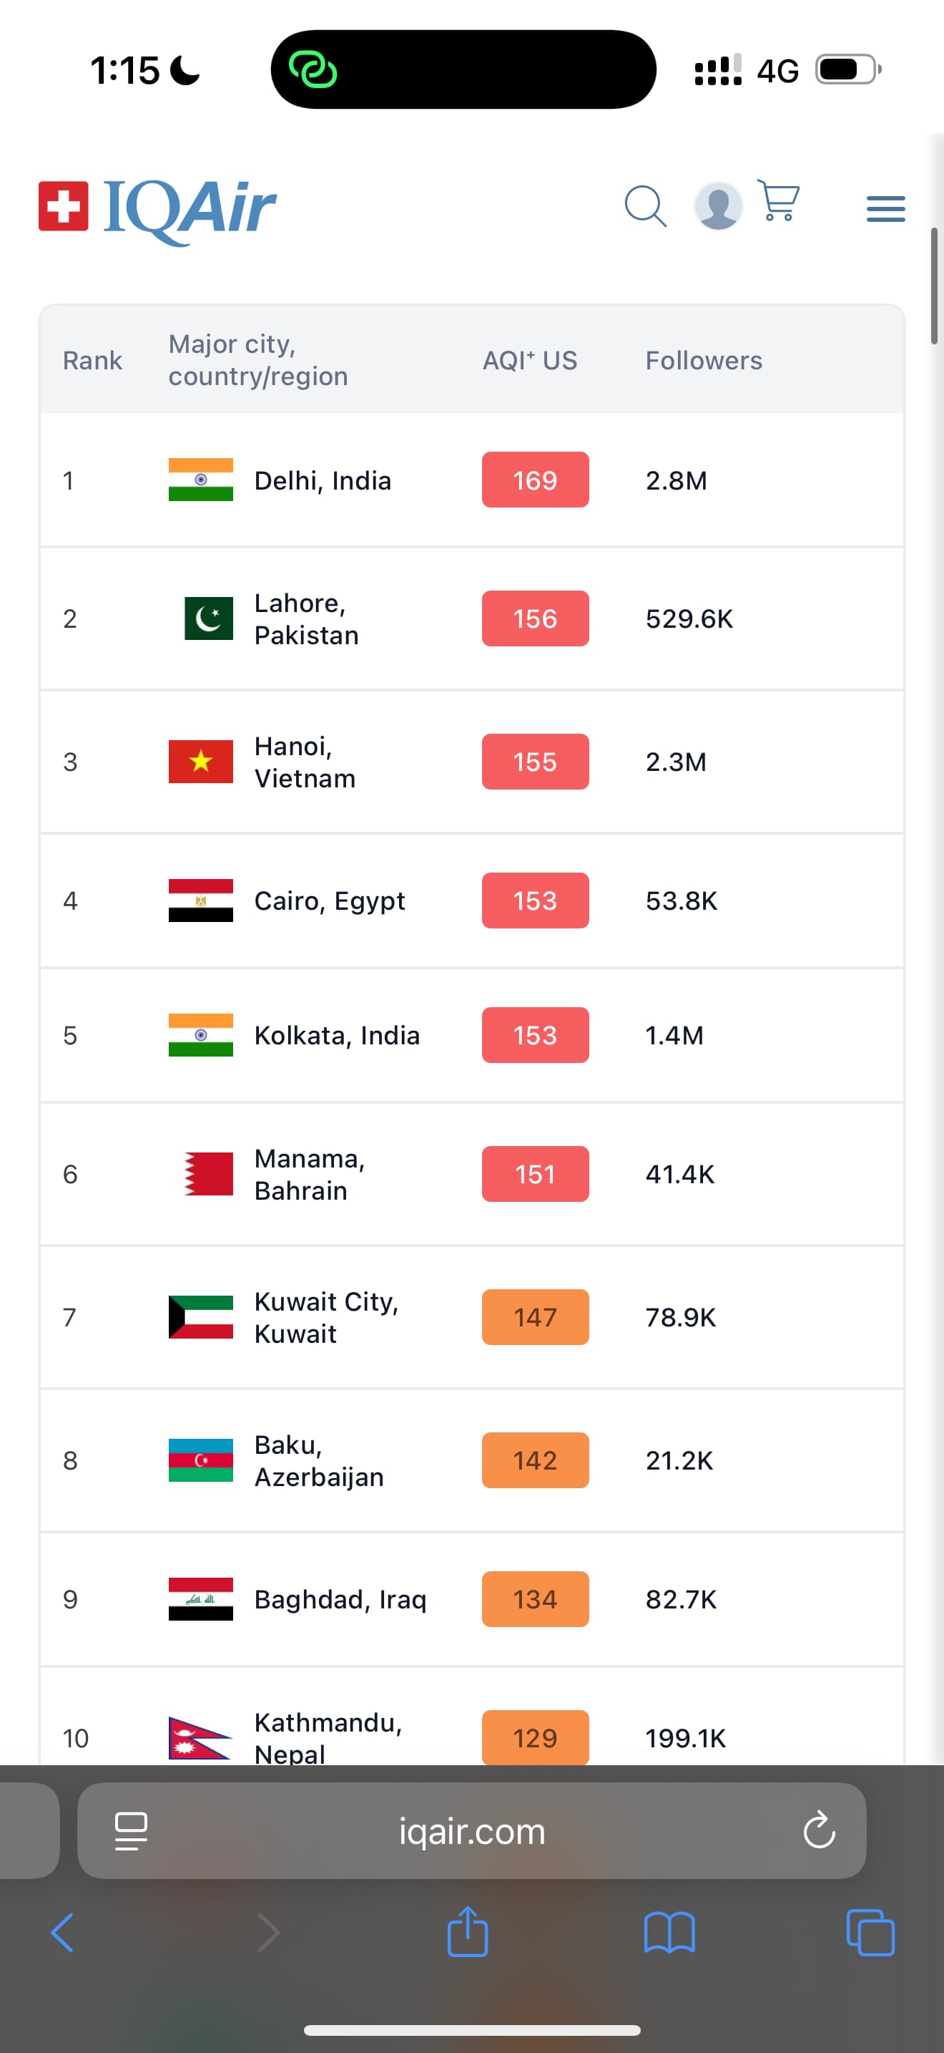Tap the iqair.com address bar
Viewport: 944px width, 2053px height.
(471, 1831)
